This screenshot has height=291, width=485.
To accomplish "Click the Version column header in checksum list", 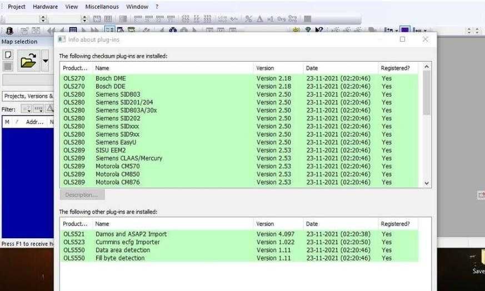I will coord(278,68).
